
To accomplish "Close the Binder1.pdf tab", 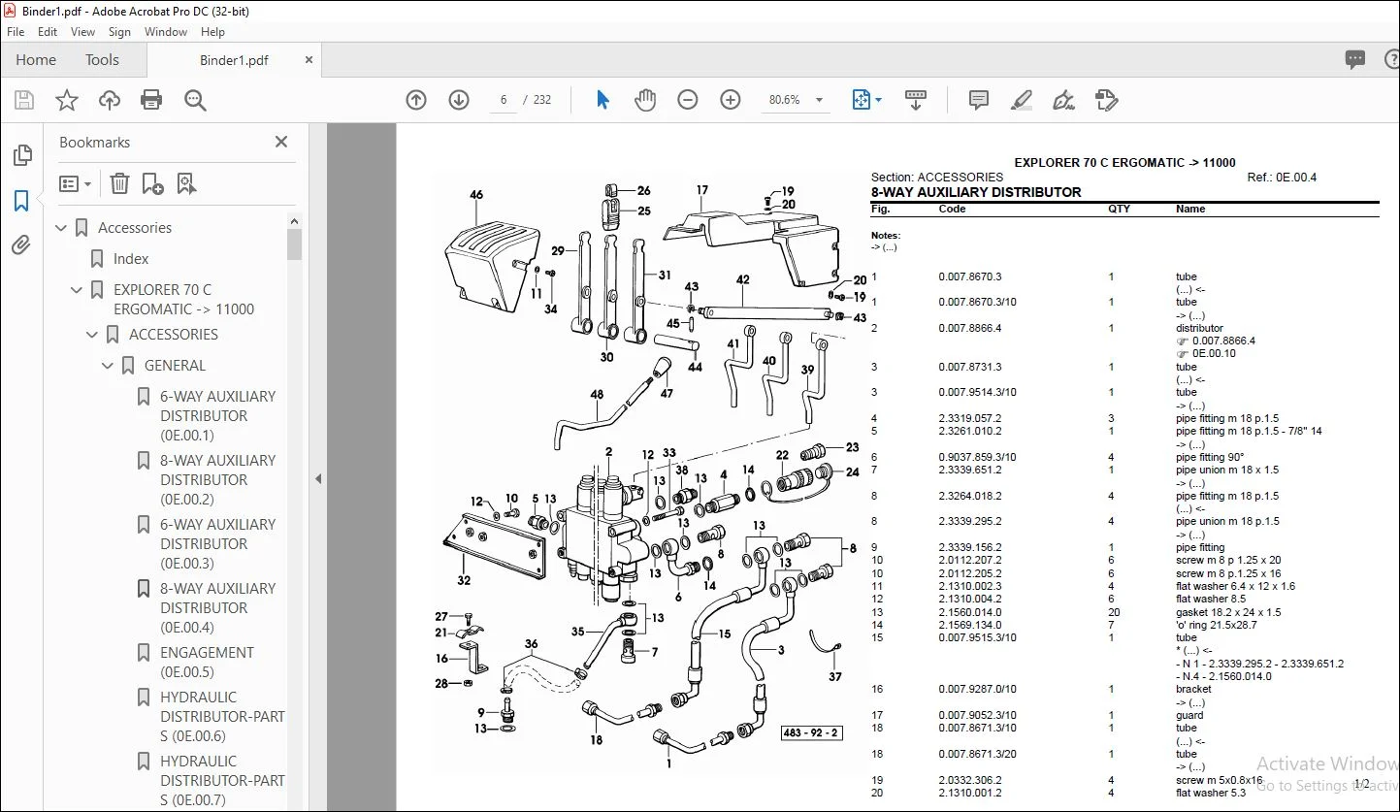I will (x=309, y=60).
